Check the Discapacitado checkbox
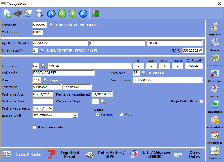This screenshot has height=162, width=224. tap(34, 127)
